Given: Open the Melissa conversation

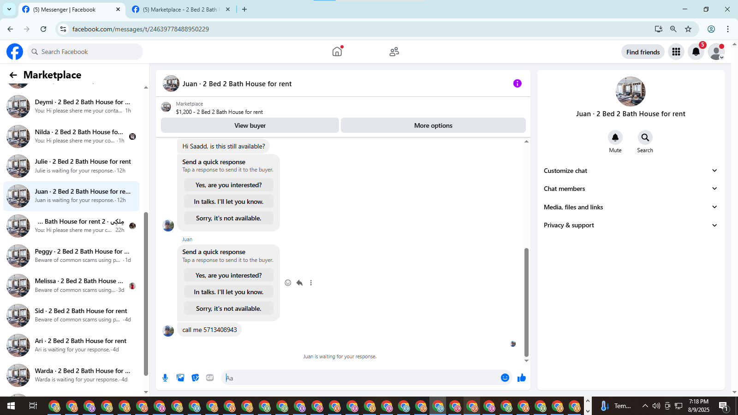Looking at the screenshot, I should tap(71, 285).
